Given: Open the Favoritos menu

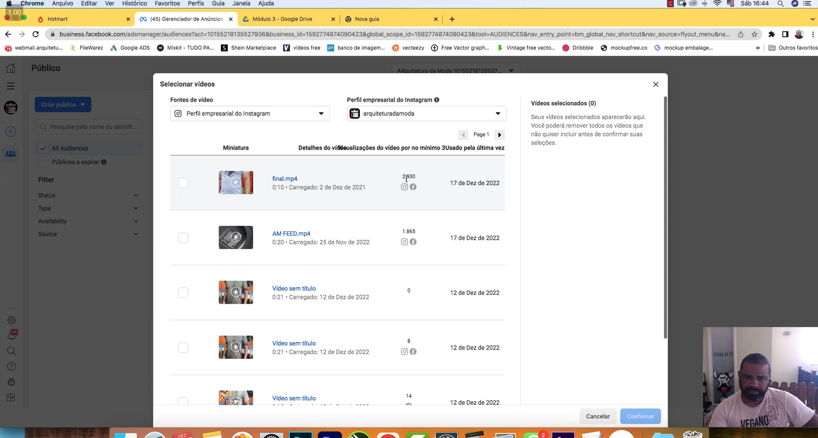Looking at the screenshot, I should coord(167,4).
